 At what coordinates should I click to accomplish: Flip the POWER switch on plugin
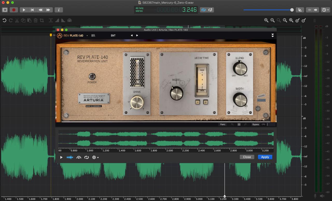click(x=92, y=76)
